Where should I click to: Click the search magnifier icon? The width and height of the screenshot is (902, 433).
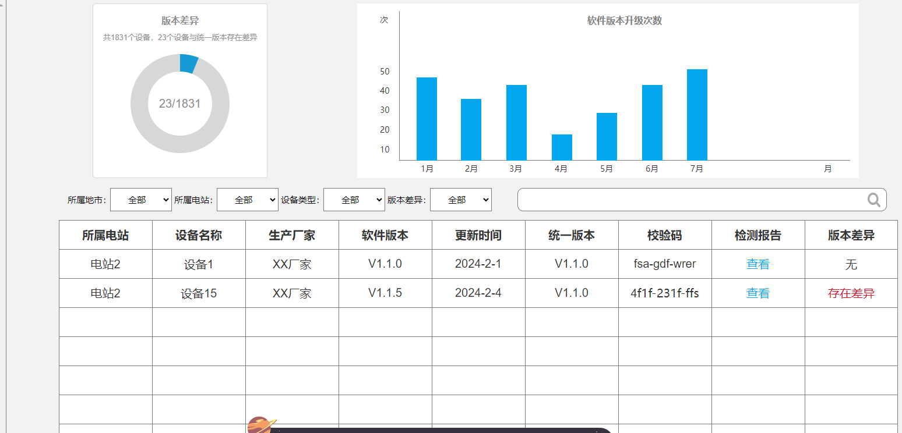click(873, 200)
